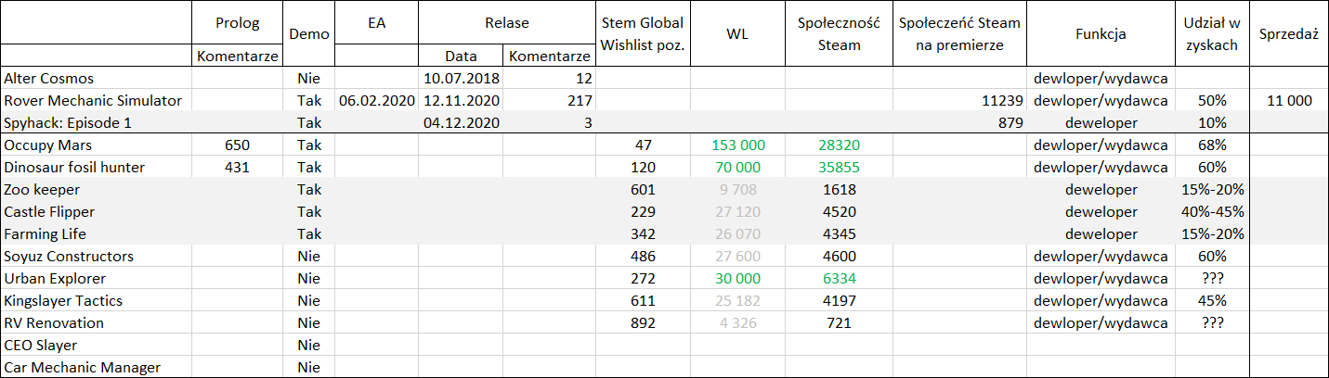Select the Soyuz Constructors cell
The width and height of the screenshot is (1329, 378).
(x=69, y=257)
